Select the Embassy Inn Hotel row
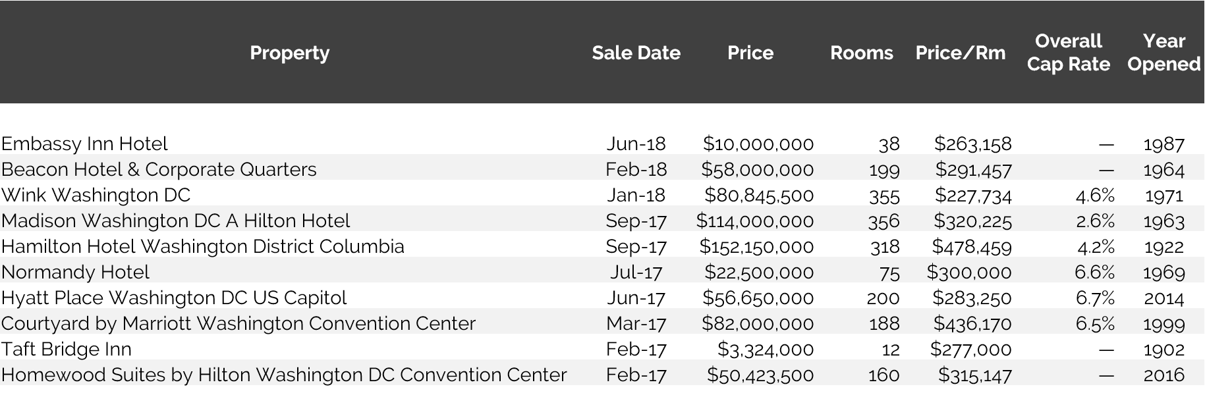 602,144
